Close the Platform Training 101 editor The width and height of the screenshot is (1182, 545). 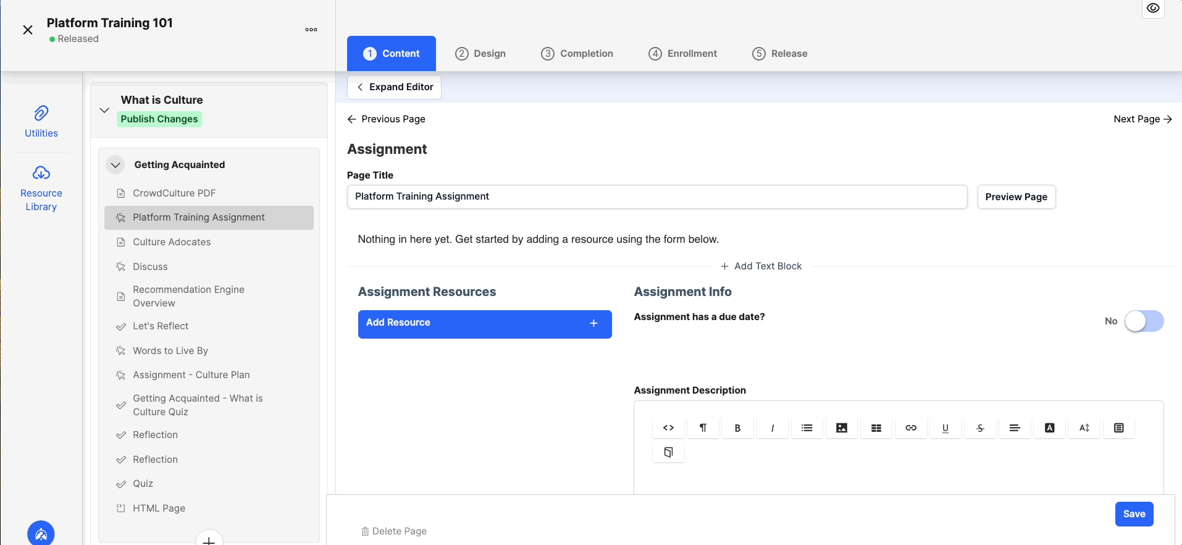[x=28, y=30]
